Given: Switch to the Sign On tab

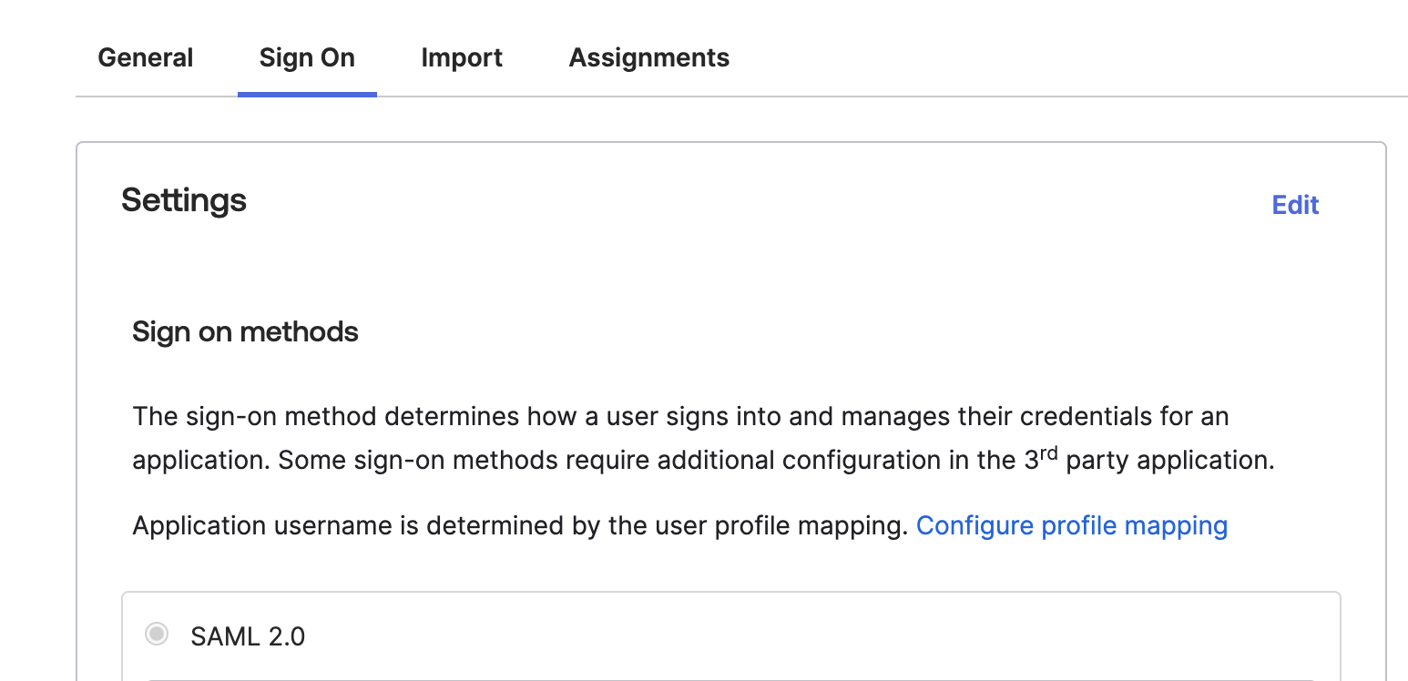Looking at the screenshot, I should tap(307, 58).
